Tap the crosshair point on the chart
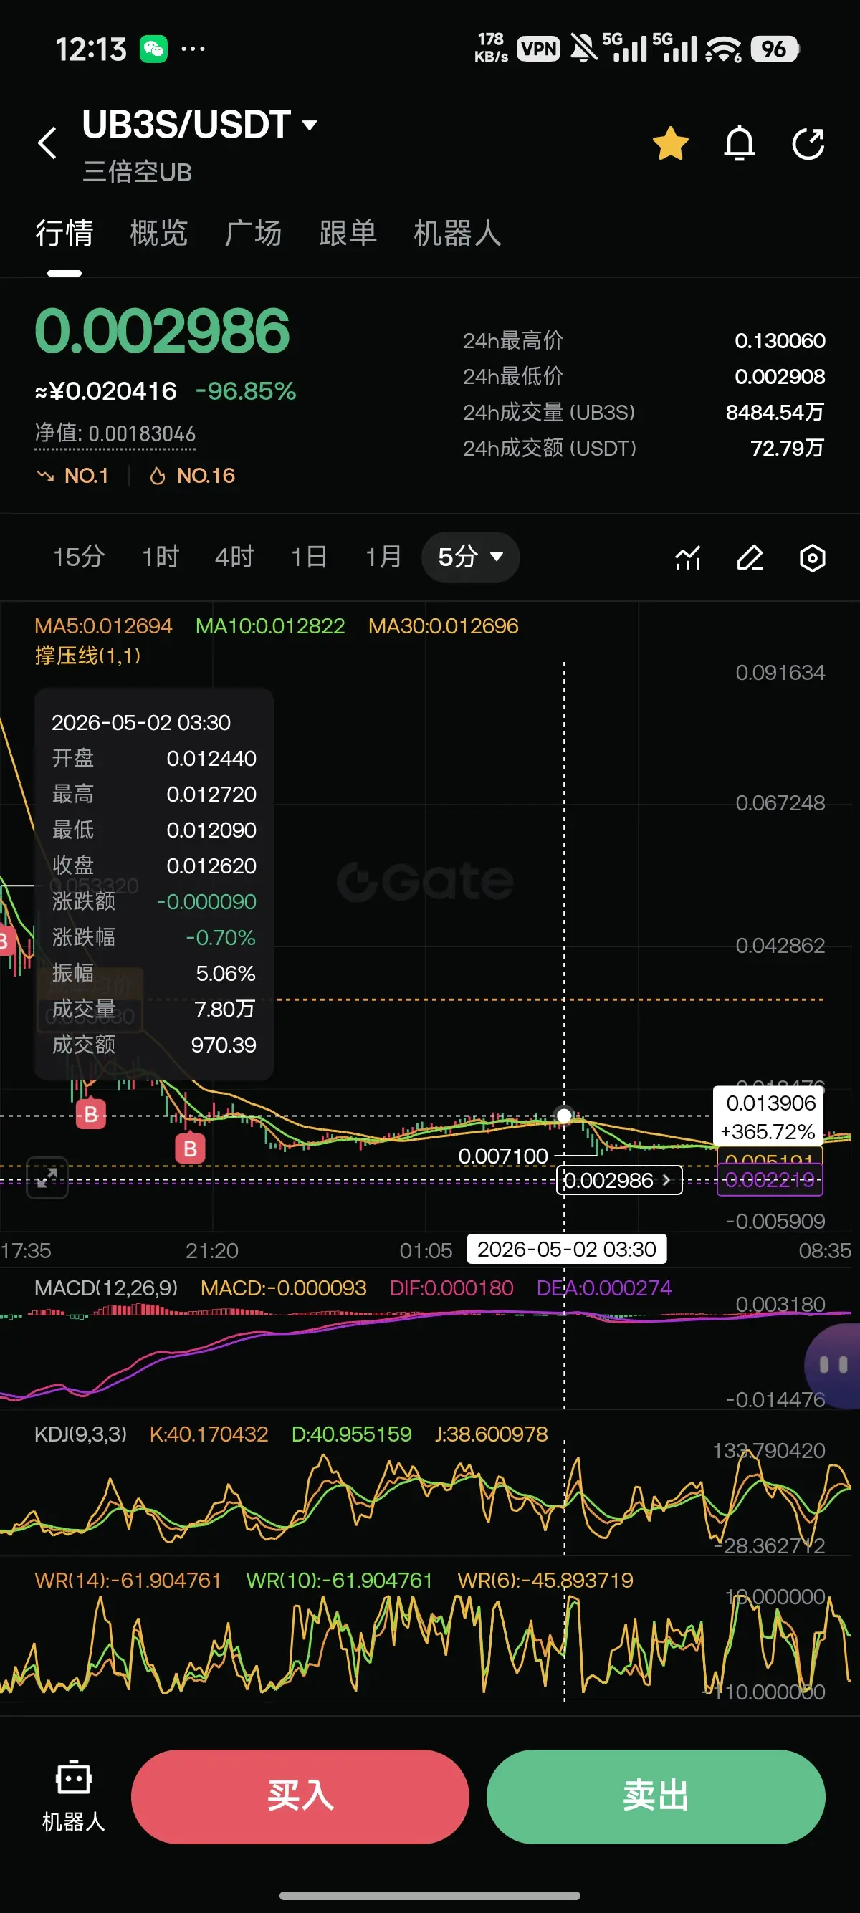Screen dimensions: 860x1913 tap(564, 1116)
